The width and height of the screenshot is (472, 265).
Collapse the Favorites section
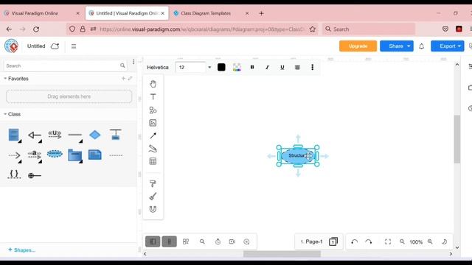coord(5,79)
